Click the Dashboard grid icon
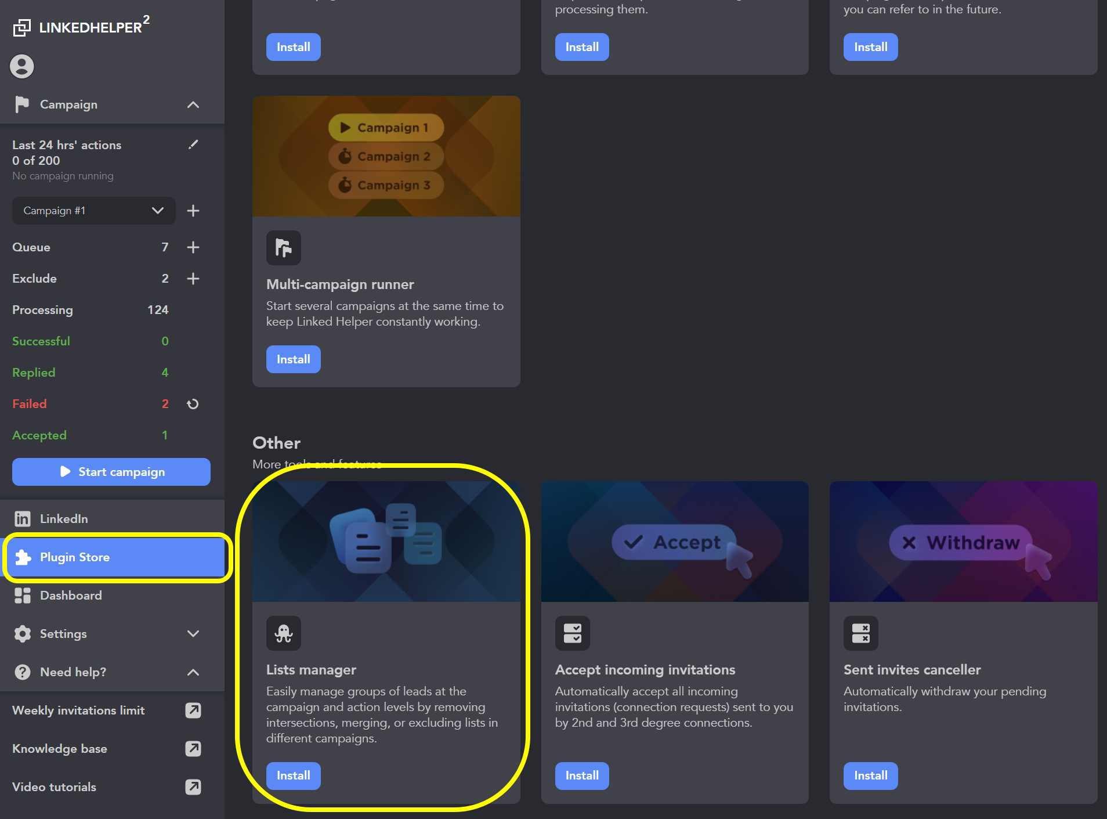This screenshot has height=819, width=1107. coord(23,596)
